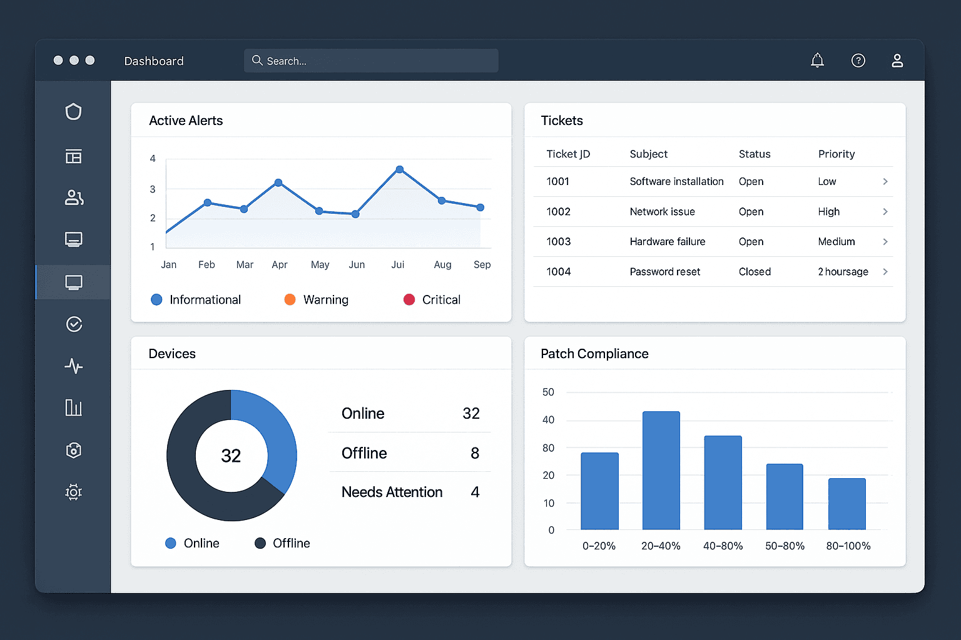Open the checkmark tasks icon in sidebar

click(x=73, y=324)
